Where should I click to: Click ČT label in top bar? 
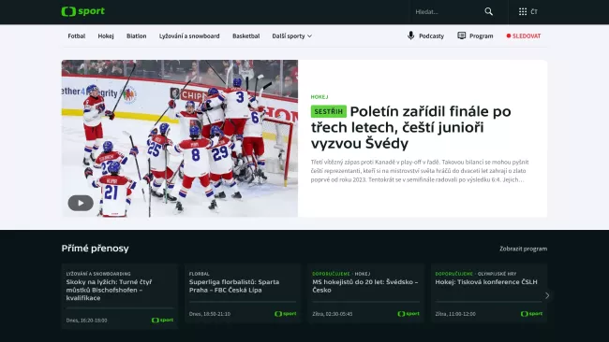pyautogui.click(x=534, y=11)
